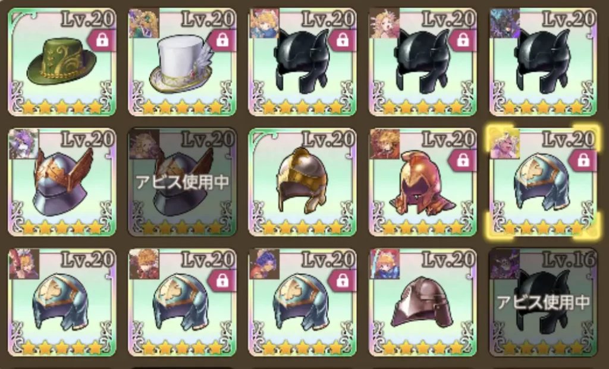Click the Lv.16 black helmet in Abyss use

[543, 302]
